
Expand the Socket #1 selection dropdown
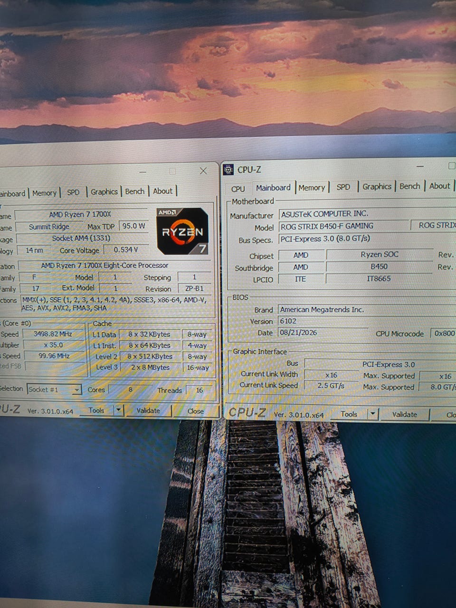(x=76, y=390)
